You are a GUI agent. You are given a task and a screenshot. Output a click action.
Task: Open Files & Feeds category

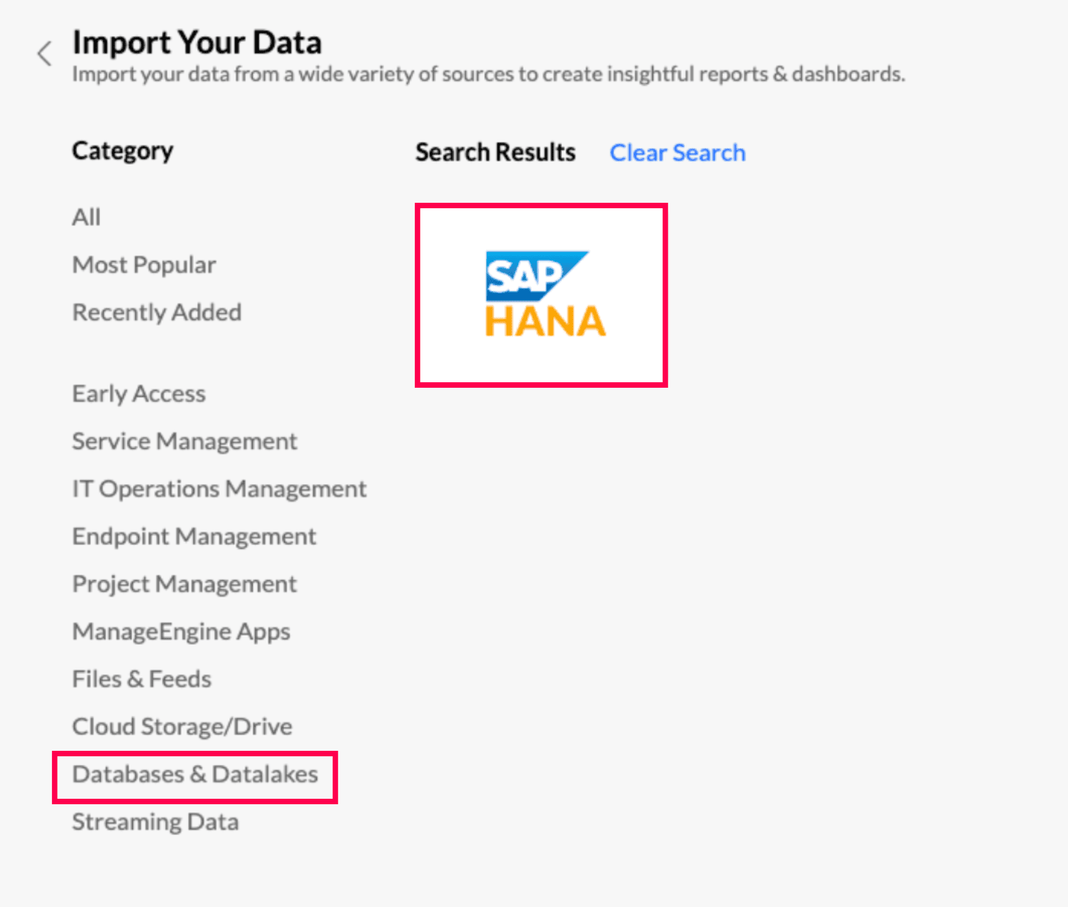[142, 679]
